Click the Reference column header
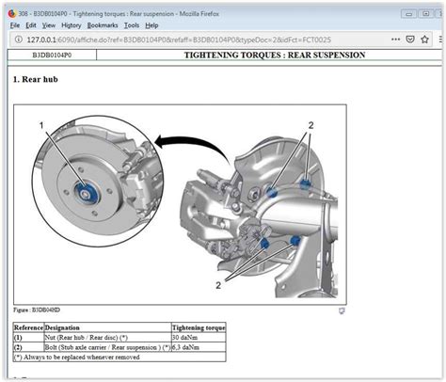Screen dimensions: 446x382 point(28,327)
